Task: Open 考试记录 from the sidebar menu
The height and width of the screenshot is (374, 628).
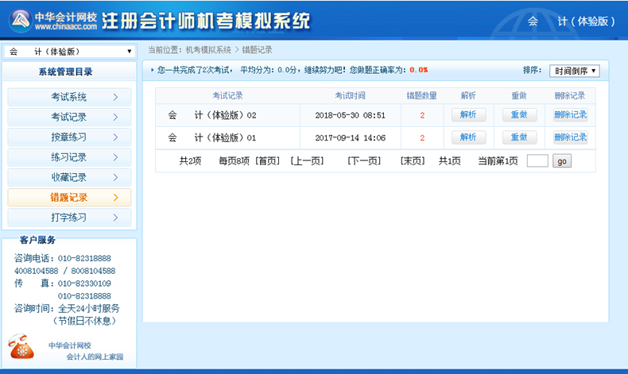Action: pyautogui.click(x=68, y=118)
